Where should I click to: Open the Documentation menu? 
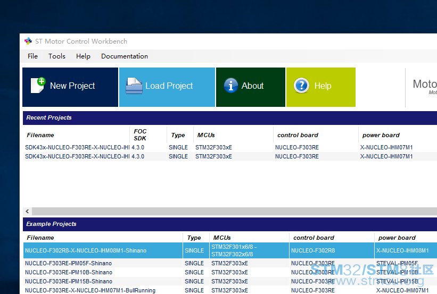point(125,56)
